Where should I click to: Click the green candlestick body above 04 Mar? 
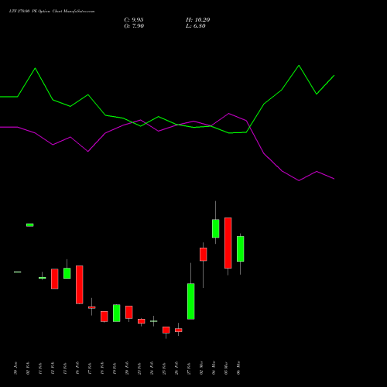click(x=216, y=228)
